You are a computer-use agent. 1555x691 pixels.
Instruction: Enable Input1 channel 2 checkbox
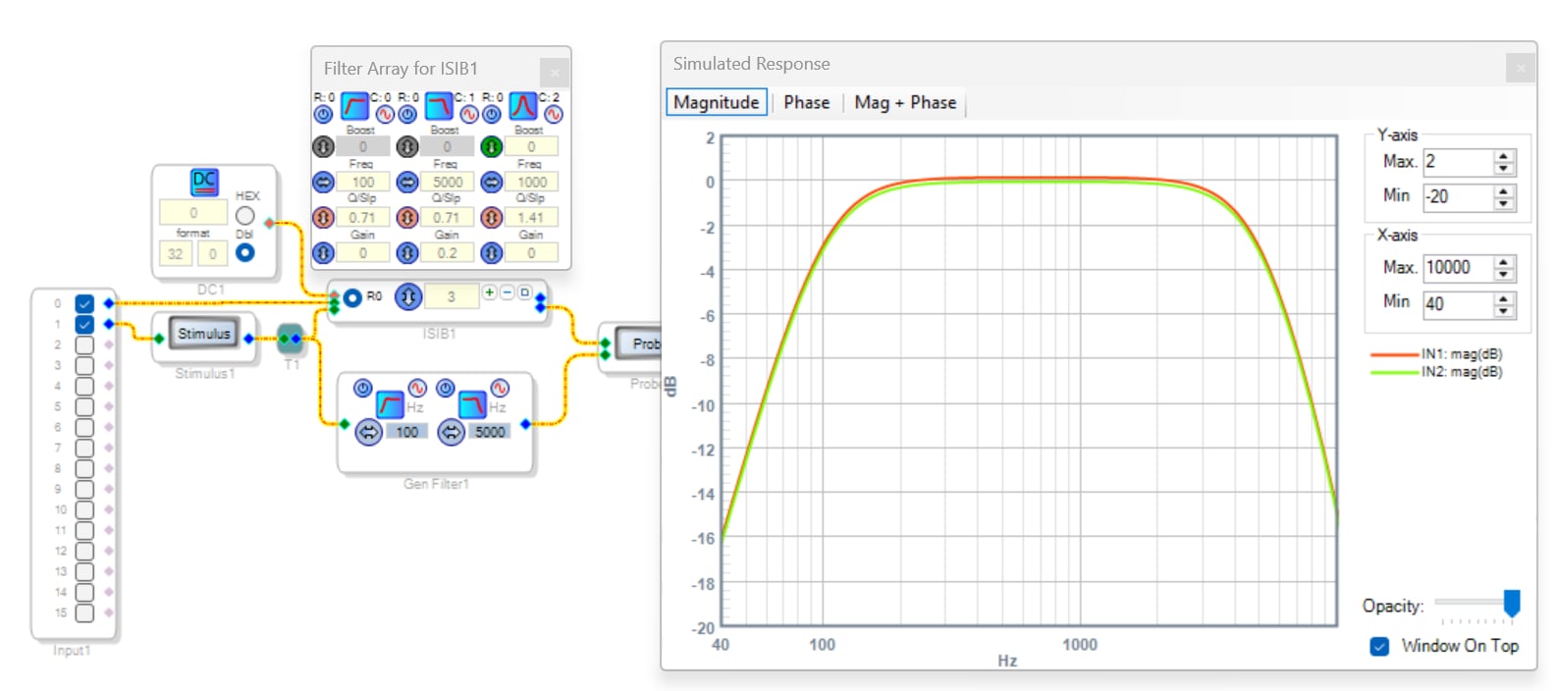coord(84,345)
